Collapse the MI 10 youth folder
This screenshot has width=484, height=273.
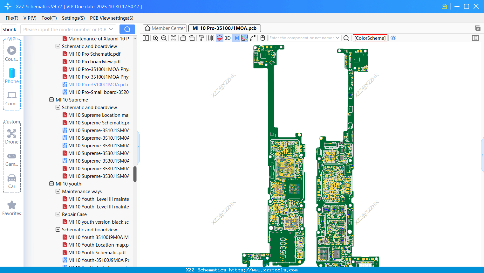(x=51, y=184)
